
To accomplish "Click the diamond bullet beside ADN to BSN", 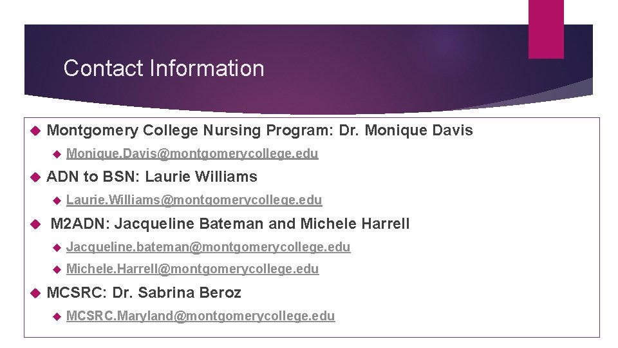I will coord(35,177).
